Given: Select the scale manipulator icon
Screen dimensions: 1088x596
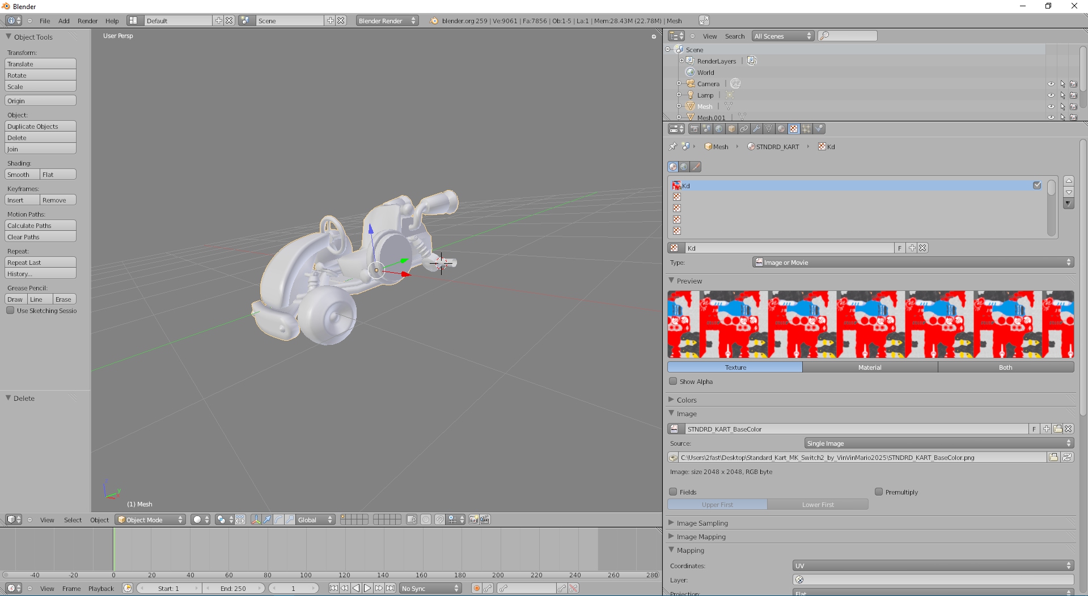Looking at the screenshot, I should 290,519.
